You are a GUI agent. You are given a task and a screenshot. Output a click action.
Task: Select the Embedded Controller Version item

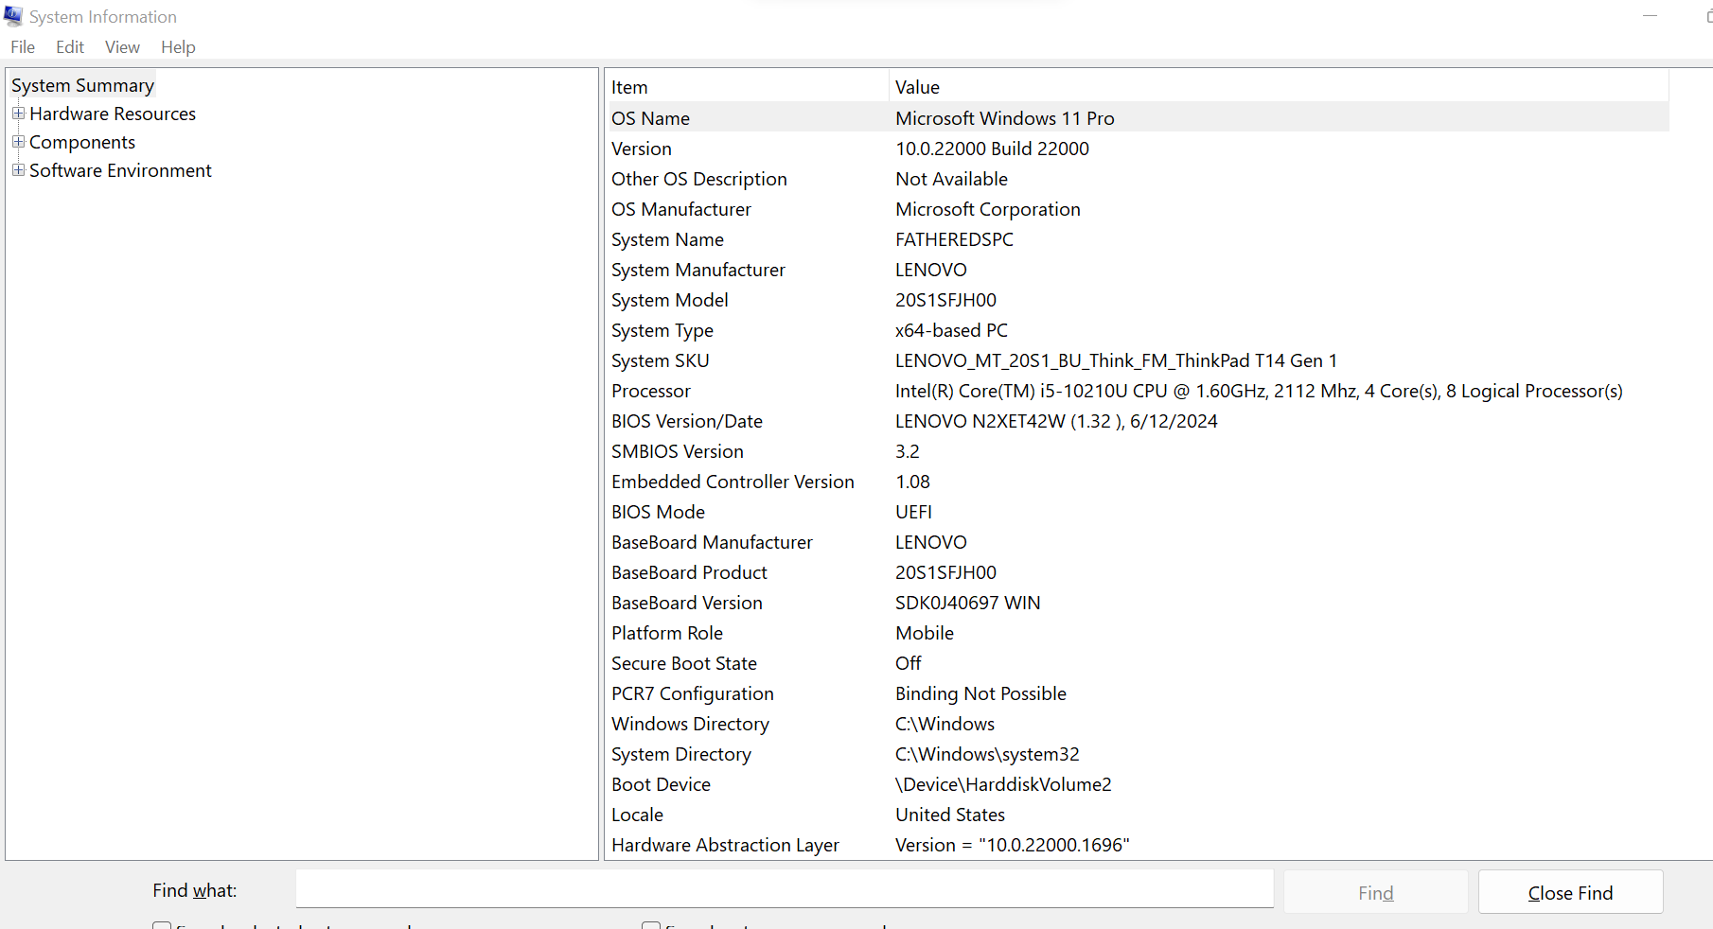tap(733, 482)
